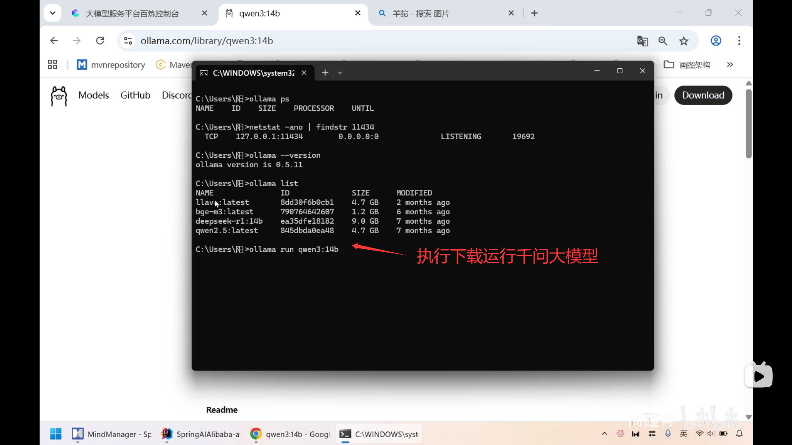Open terminal new-tab profile dropdown chevron
Viewport: 792px width, 445px height.
[340, 73]
